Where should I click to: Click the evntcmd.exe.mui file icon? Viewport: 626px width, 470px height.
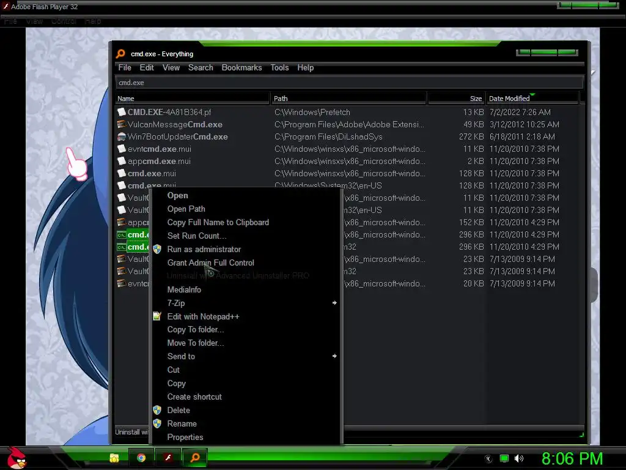pyautogui.click(x=122, y=149)
